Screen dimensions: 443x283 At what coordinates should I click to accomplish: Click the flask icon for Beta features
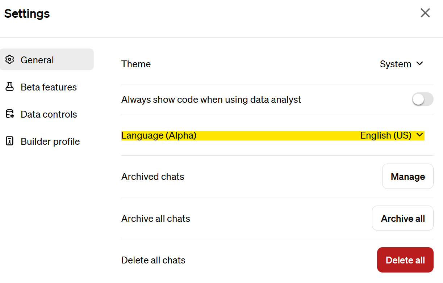coord(10,87)
